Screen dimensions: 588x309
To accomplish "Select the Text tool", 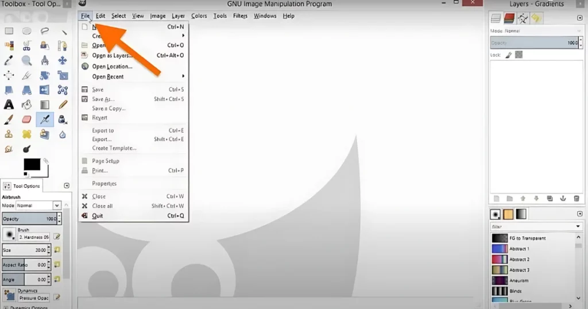I will pos(9,105).
